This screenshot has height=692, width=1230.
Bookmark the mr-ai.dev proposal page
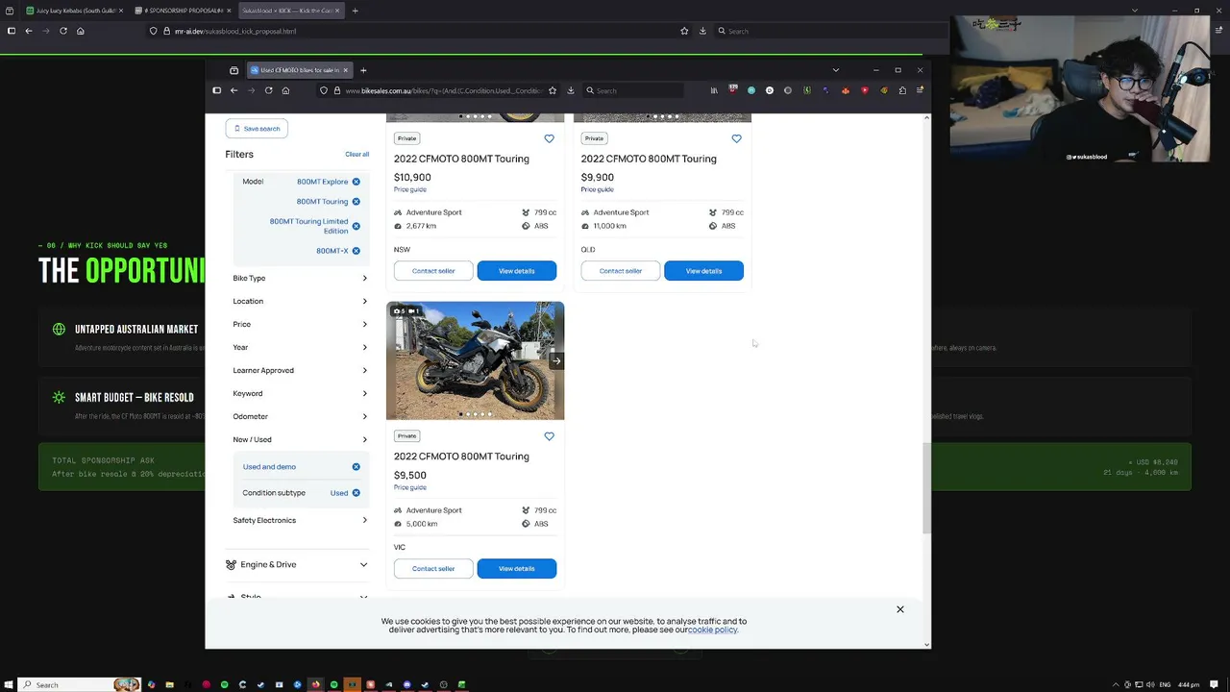pos(684,31)
